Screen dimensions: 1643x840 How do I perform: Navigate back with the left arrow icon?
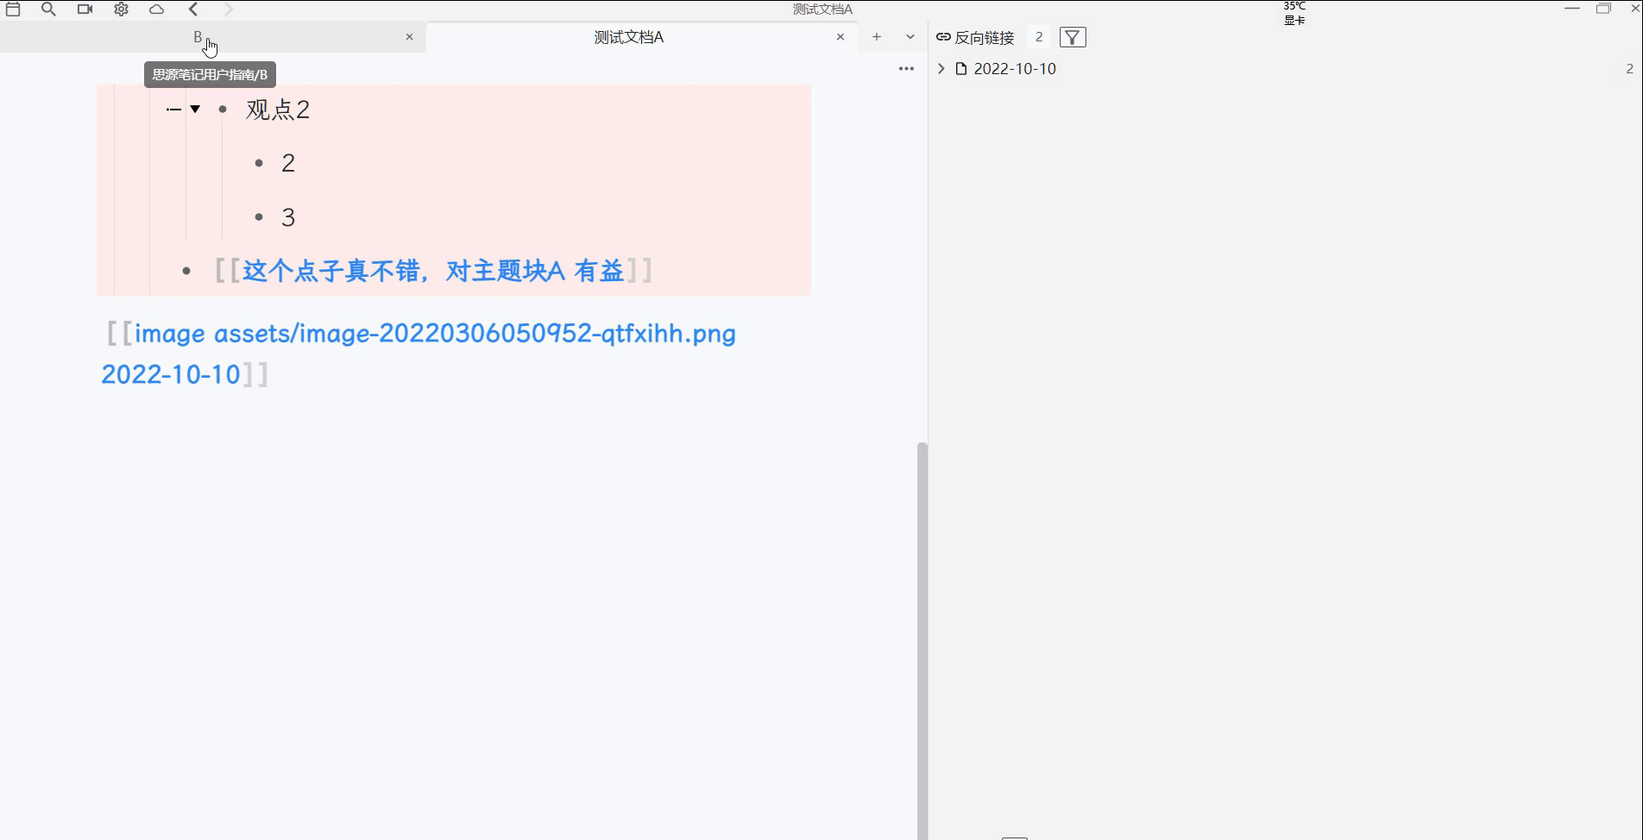coord(192,9)
